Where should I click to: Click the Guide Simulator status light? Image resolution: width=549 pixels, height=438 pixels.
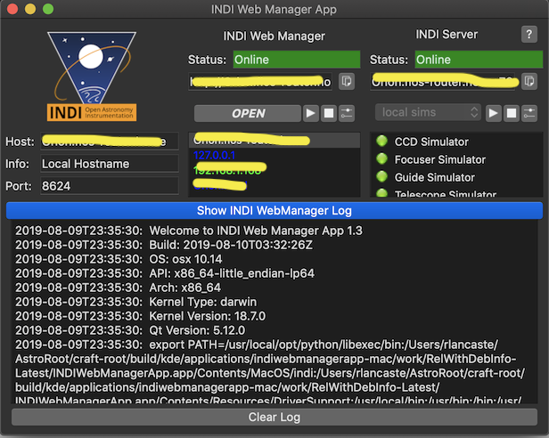(382, 176)
